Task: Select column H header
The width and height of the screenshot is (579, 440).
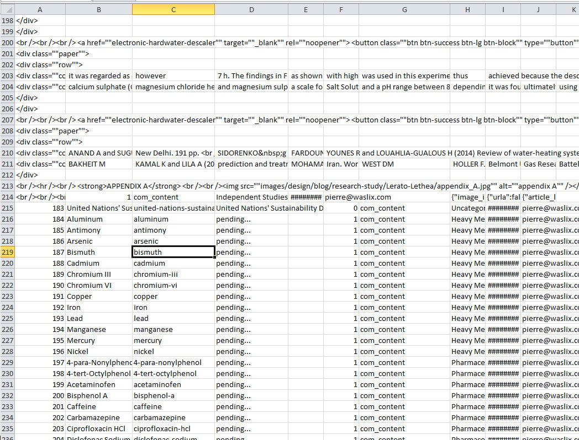Action: pyautogui.click(x=467, y=9)
